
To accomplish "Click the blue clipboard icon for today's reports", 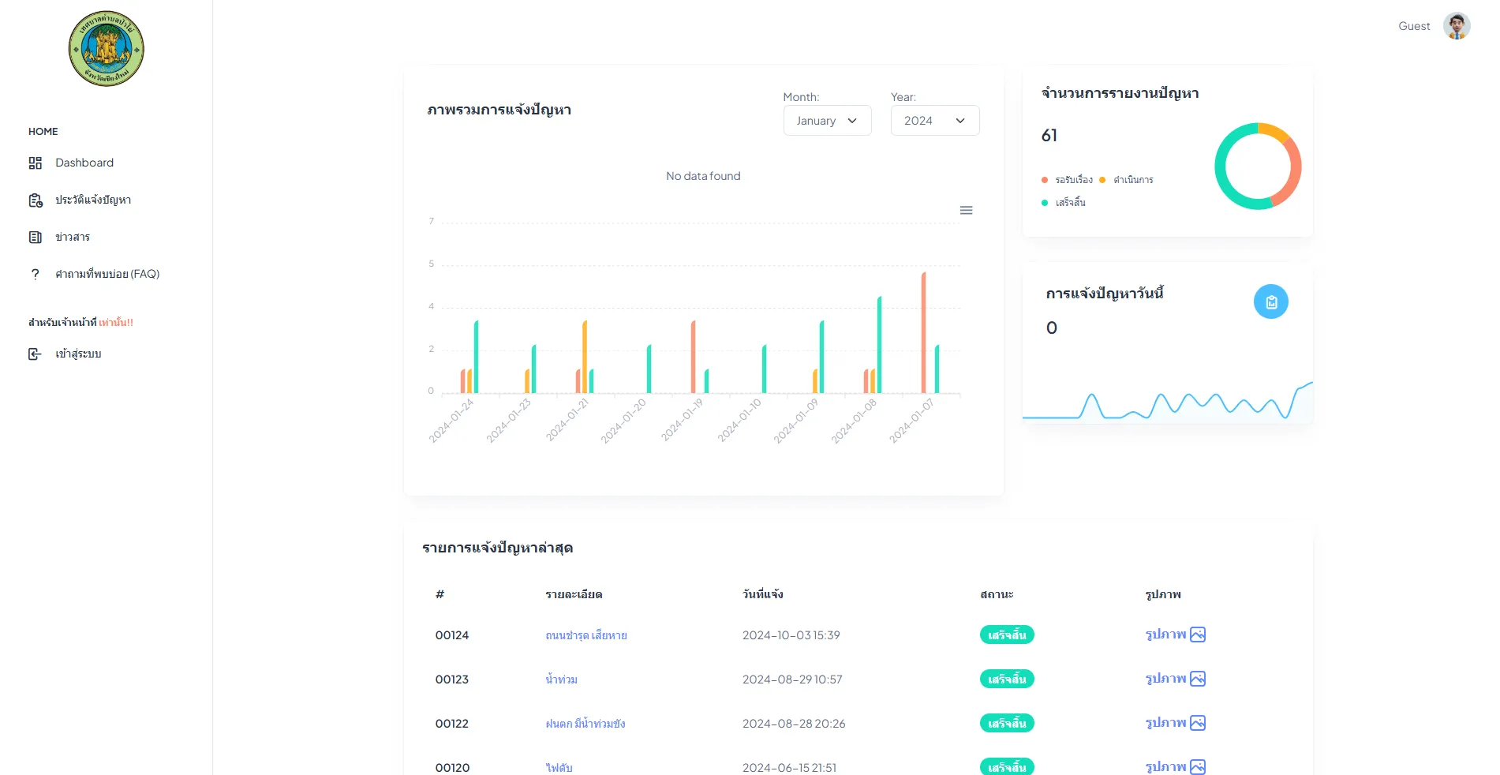I will tap(1270, 302).
